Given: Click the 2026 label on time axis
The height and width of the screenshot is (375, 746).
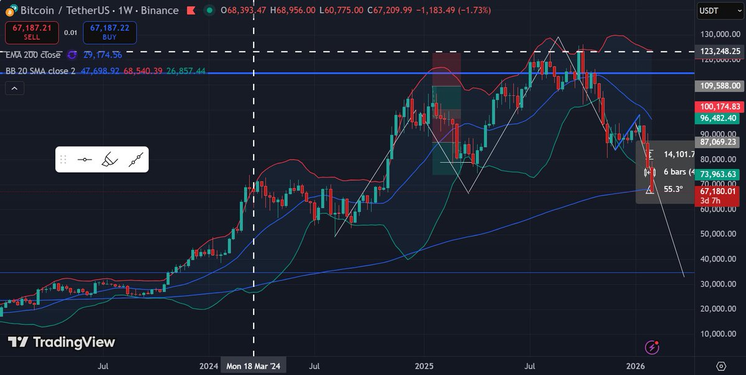Looking at the screenshot, I should pyautogui.click(x=635, y=366).
